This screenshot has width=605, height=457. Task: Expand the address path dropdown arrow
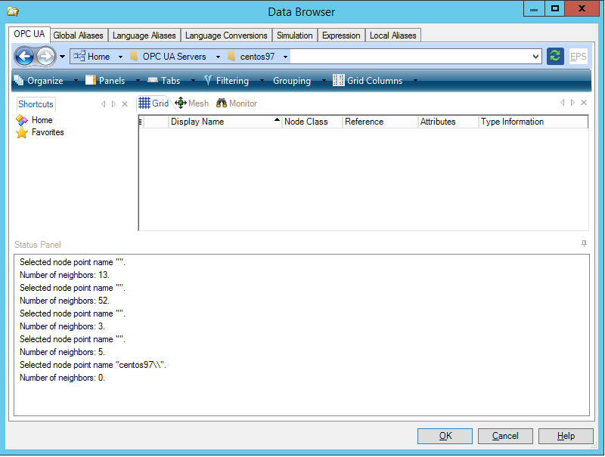[536, 57]
